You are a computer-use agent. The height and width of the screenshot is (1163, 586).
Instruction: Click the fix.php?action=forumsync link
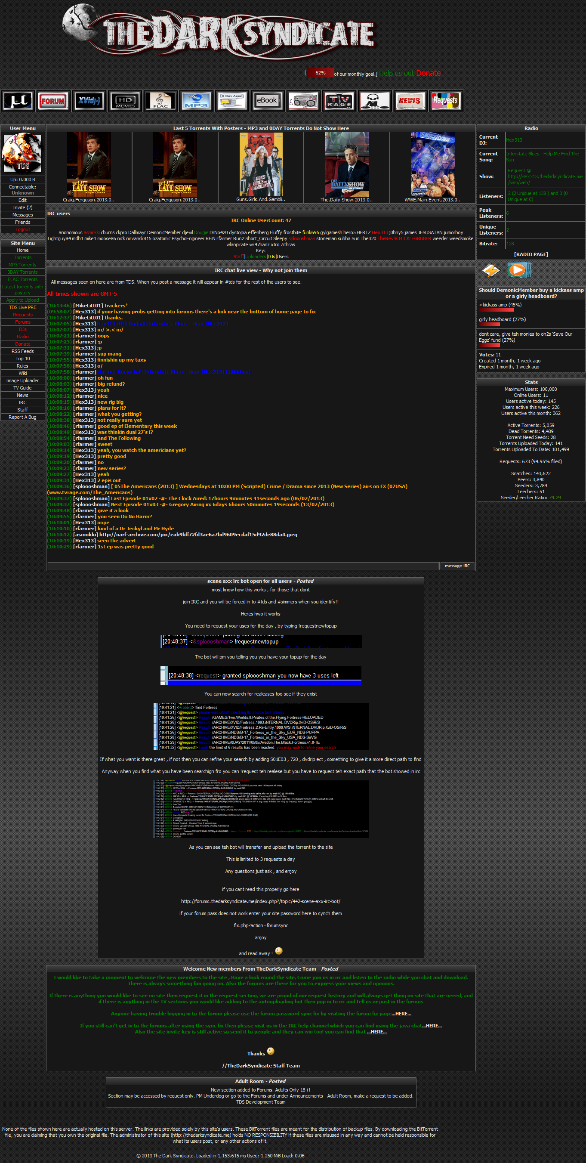(x=260, y=925)
